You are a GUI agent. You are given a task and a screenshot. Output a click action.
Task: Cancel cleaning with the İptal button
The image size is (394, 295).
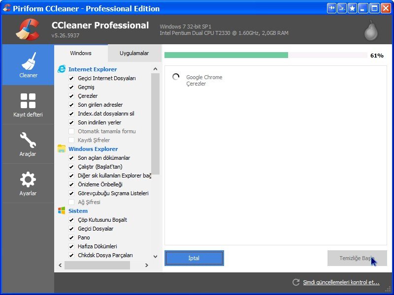[194, 258]
